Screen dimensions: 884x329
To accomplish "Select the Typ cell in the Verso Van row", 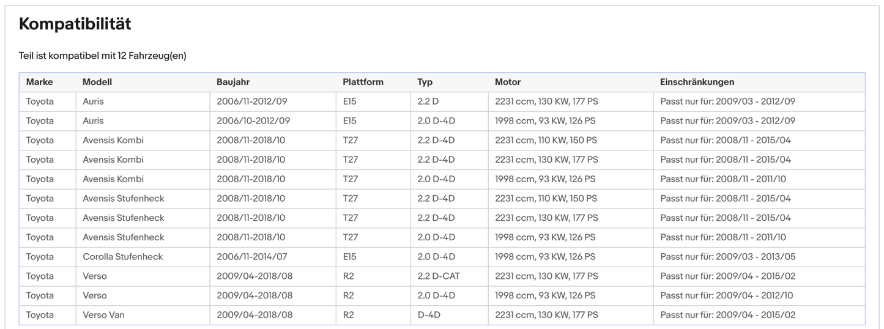I will [x=429, y=315].
